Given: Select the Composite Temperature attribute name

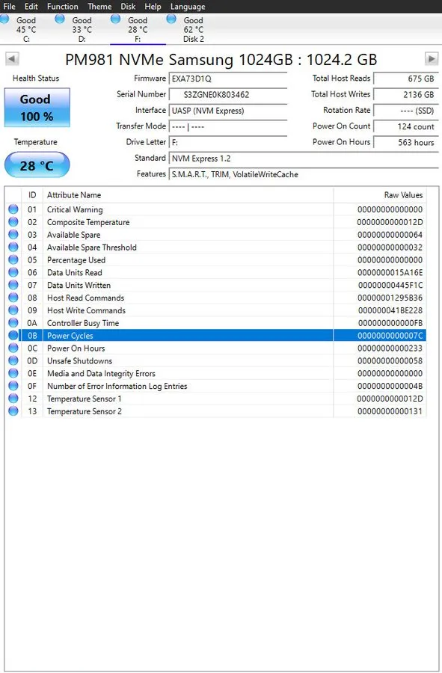Looking at the screenshot, I should (88, 222).
